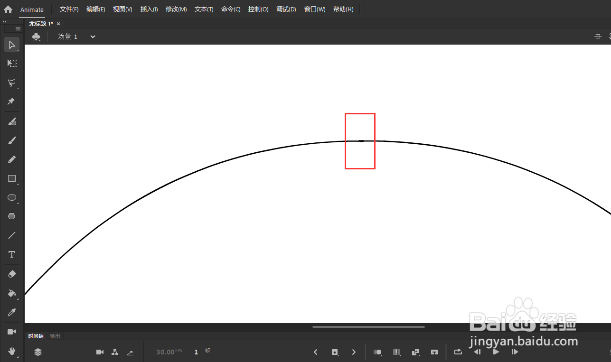
Task: Click the current frame number 1
Action: 196,352
